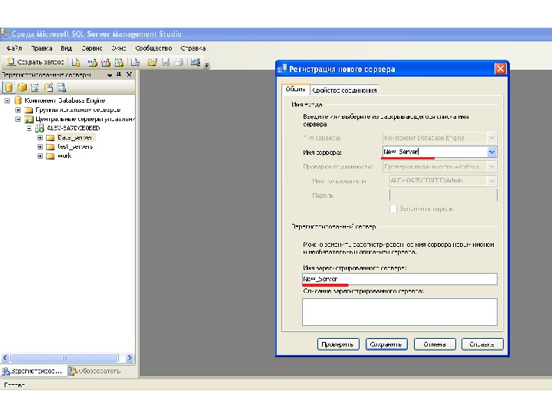Collapse the Компонент Database Engine node
Viewport: 552px width, 414px height.
[7, 100]
